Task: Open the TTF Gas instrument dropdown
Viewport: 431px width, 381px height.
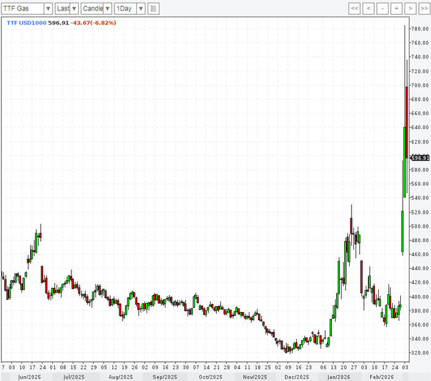Action: click(27, 9)
